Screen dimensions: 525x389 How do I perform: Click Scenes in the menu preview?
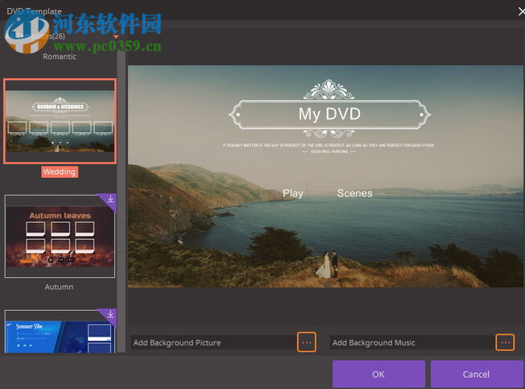pyautogui.click(x=354, y=193)
